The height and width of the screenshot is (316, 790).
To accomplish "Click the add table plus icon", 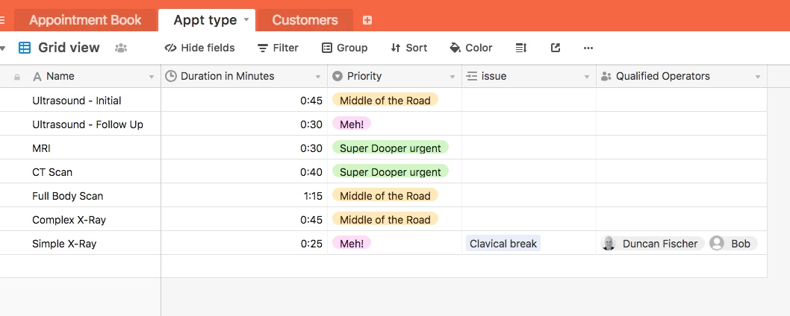I will click(x=367, y=20).
